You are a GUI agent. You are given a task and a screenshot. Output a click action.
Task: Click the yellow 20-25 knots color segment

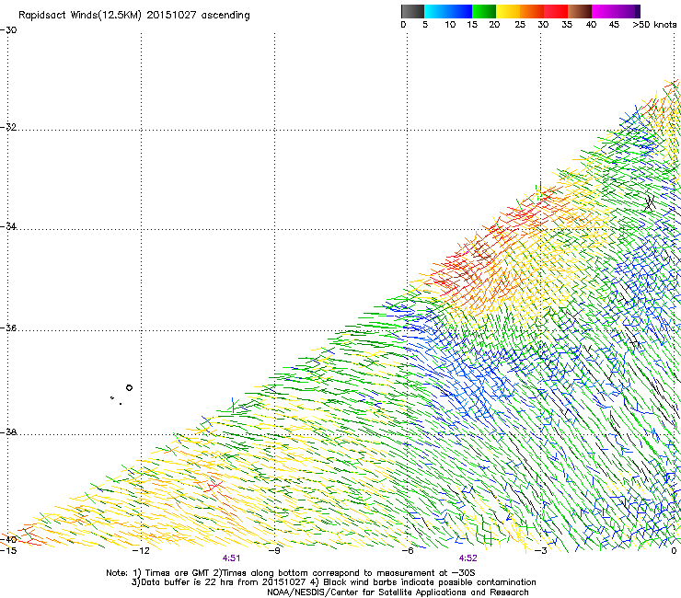point(508,11)
